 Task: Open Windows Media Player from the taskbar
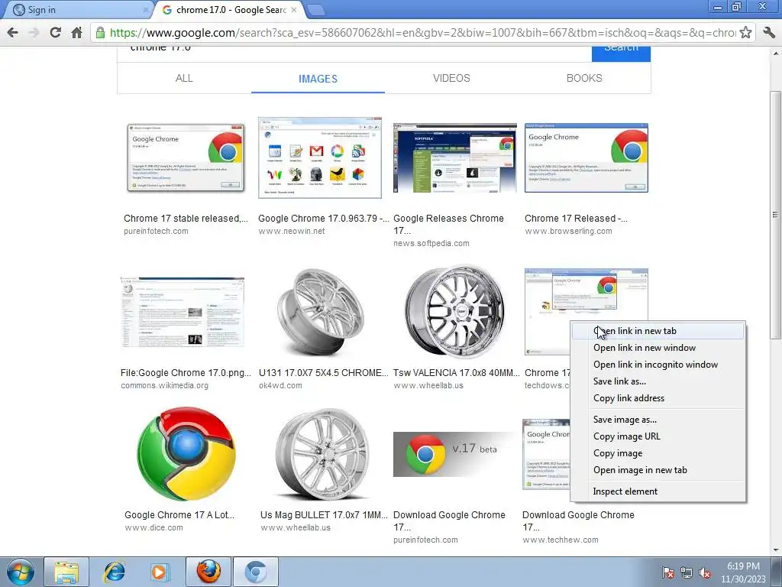pos(160,572)
